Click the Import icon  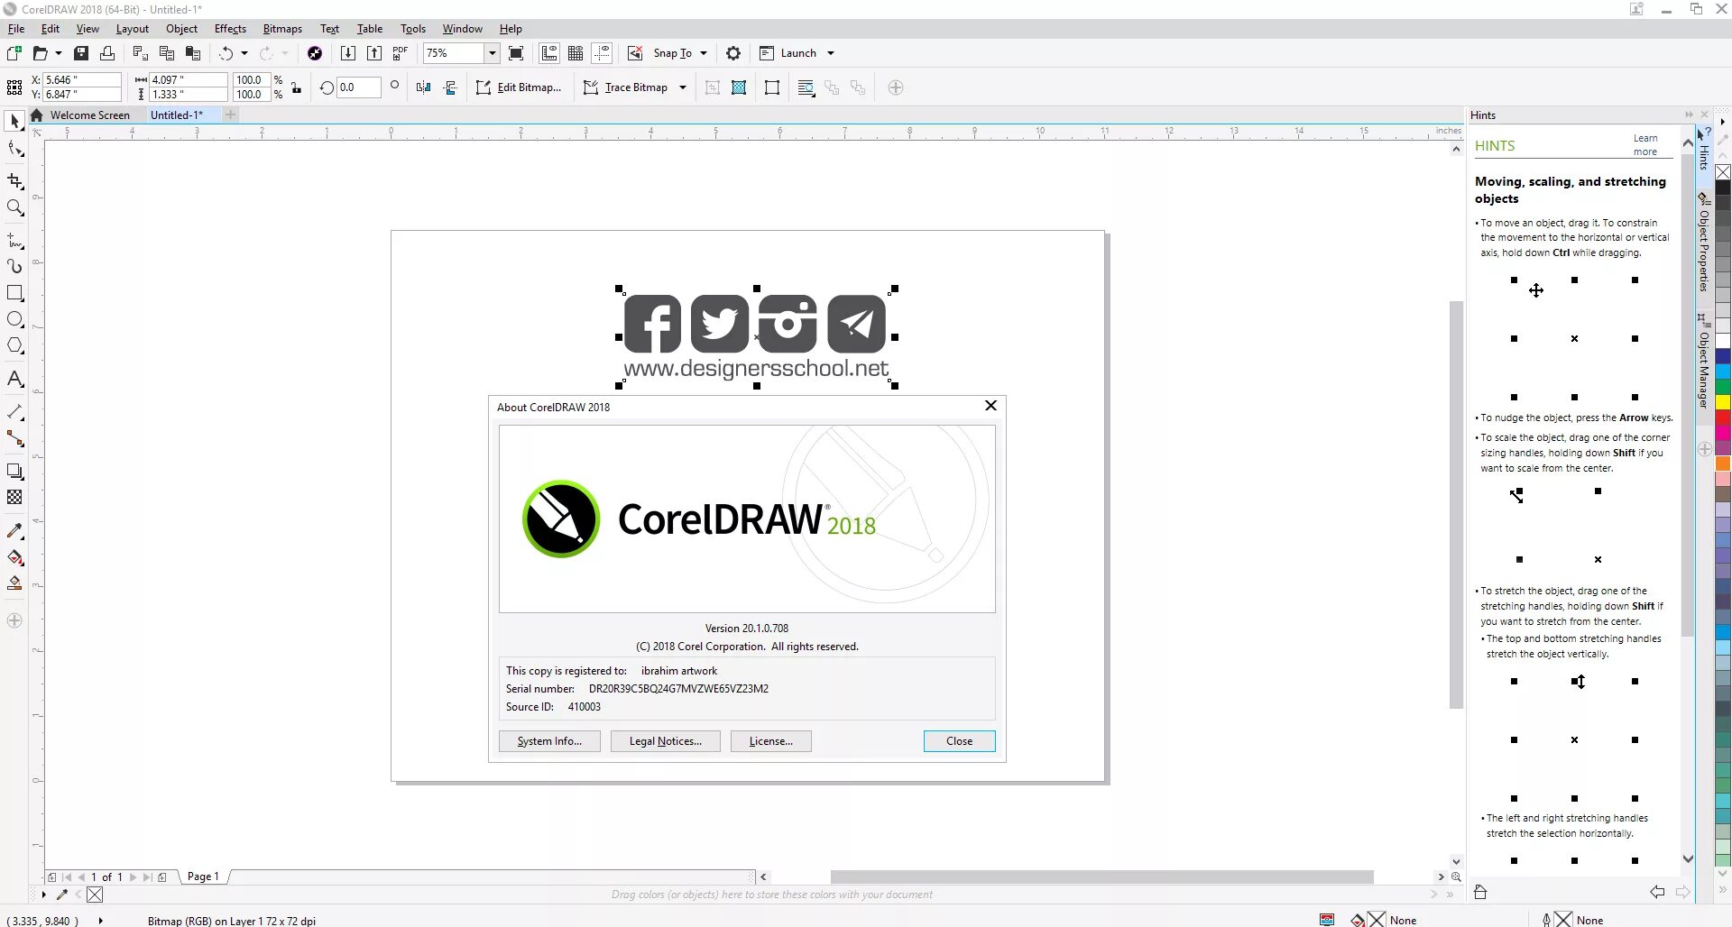pyautogui.click(x=347, y=53)
